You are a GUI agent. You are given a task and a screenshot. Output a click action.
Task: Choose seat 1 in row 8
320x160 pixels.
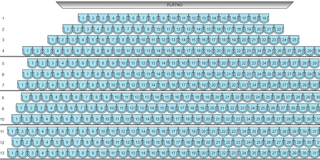[26, 98]
